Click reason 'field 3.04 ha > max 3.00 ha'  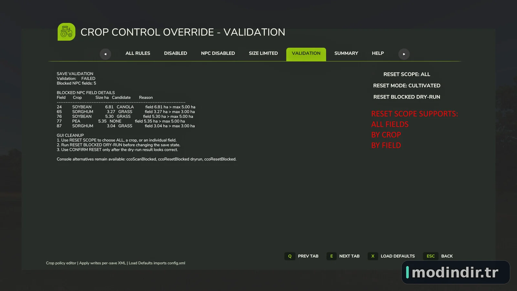point(170,126)
